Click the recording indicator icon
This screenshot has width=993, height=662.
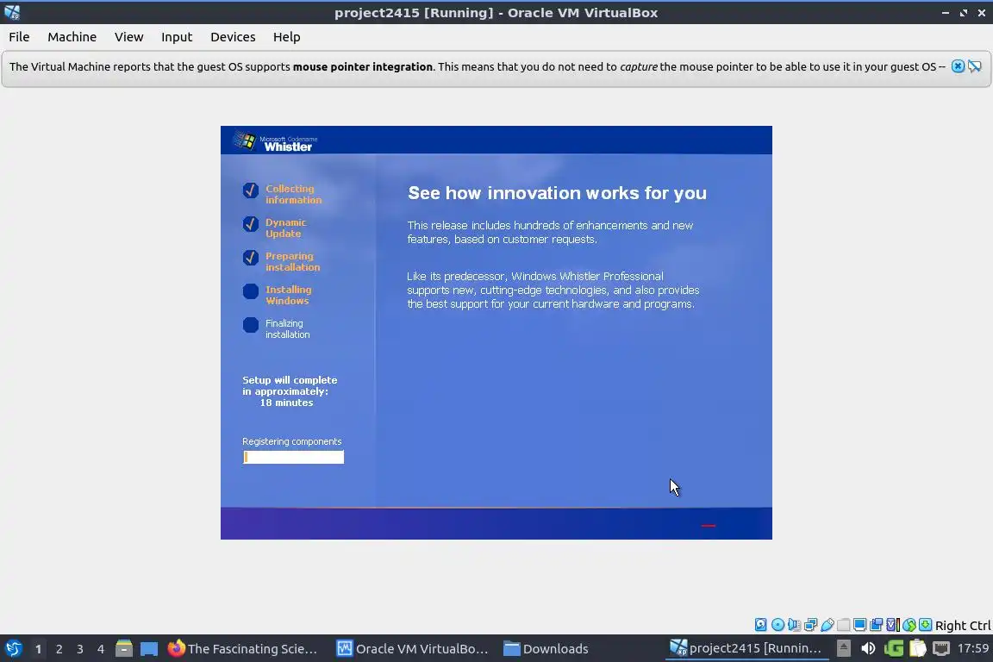click(877, 625)
